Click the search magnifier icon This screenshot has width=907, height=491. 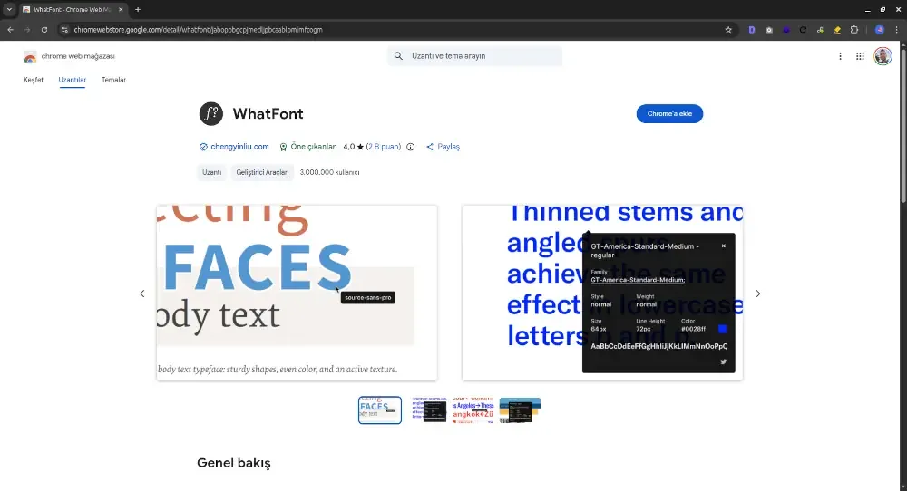coord(398,56)
